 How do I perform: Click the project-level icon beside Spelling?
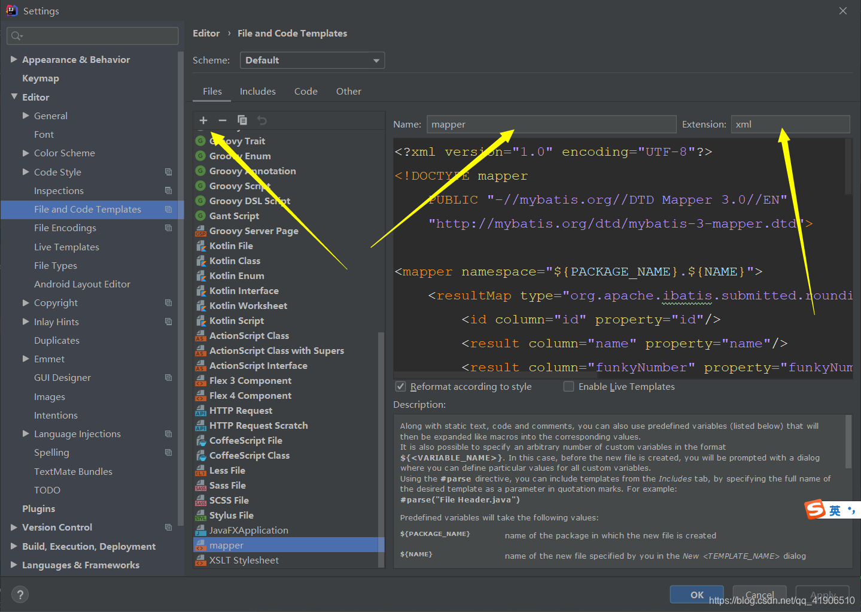[168, 452]
